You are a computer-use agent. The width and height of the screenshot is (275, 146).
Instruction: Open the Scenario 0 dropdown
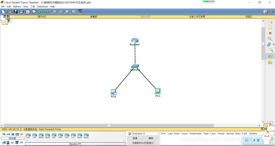[x=145, y=133]
